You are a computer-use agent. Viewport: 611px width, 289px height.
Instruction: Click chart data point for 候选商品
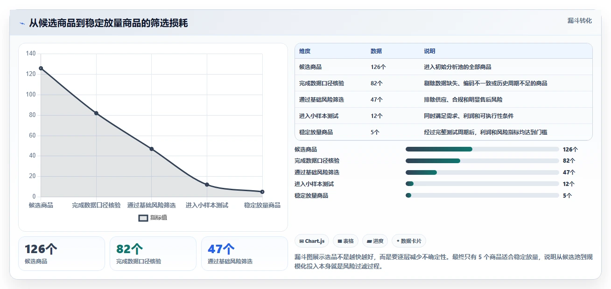(x=41, y=68)
